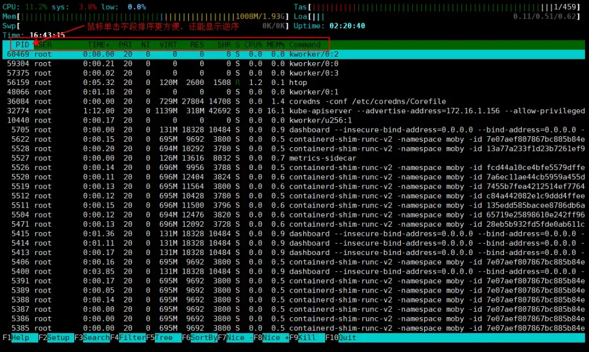The image size is (589, 352).
Task: Sort by the RES column header
Action: (x=197, y=45)
